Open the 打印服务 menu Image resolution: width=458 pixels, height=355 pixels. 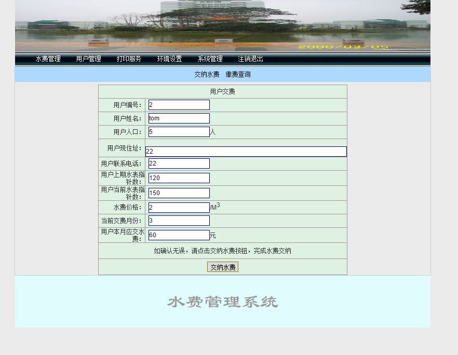pyautogui.click(x=128, y=59)
